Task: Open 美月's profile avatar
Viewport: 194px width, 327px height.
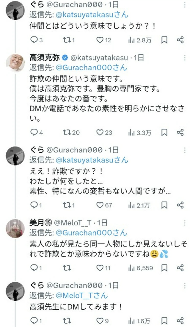Action: pyautogui.click(x=15, y=228)
